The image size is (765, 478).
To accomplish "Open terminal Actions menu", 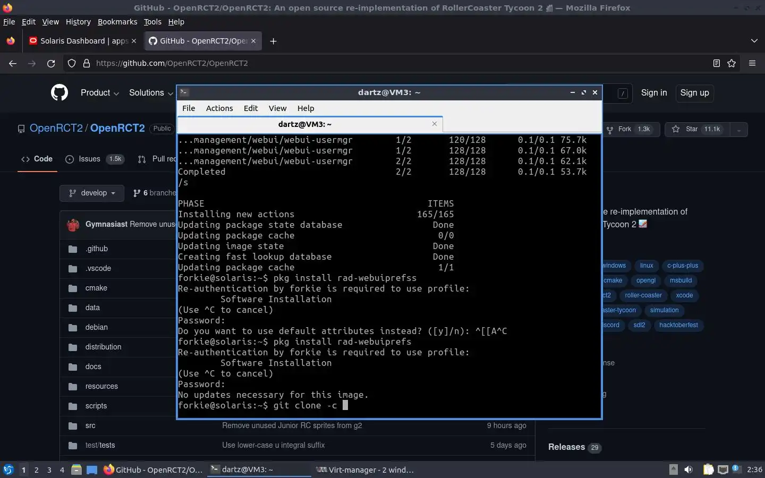I will point(219,108).
